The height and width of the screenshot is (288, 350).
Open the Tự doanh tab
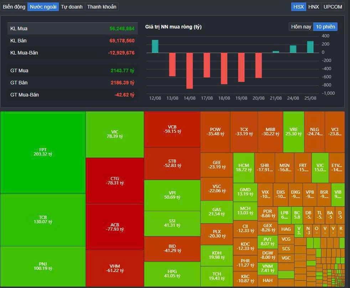[72, 7]
